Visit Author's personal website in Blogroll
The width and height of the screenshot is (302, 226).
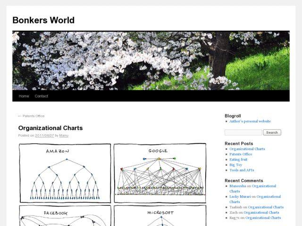pos(250,121)
